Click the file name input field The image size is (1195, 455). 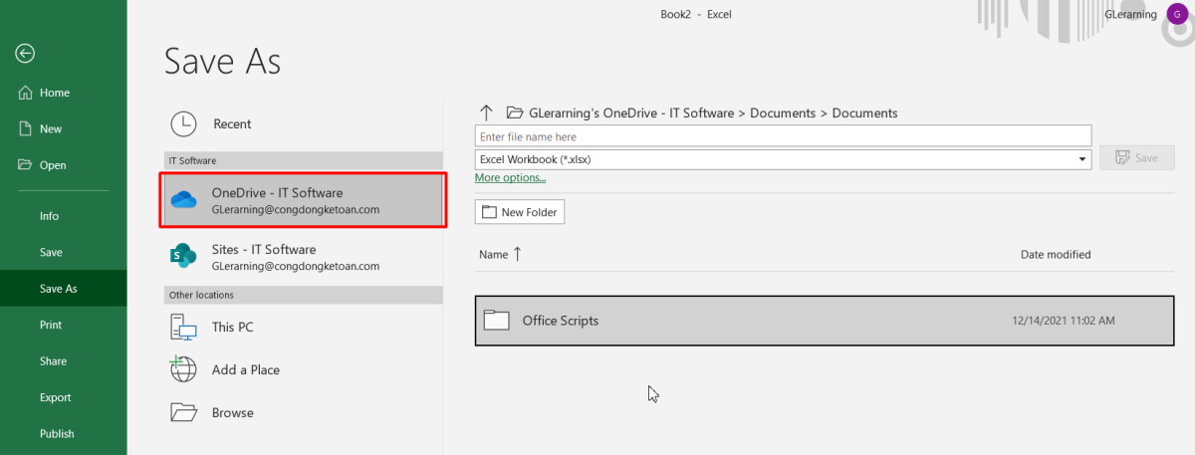tap(784, 136)
